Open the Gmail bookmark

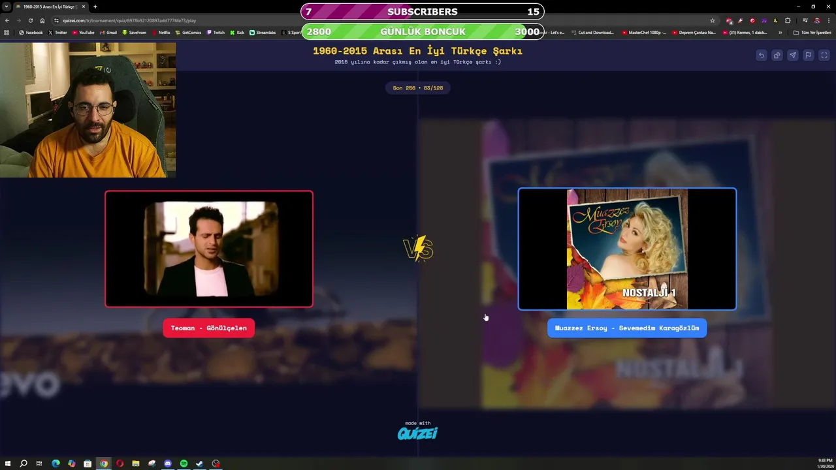(108, 32)
